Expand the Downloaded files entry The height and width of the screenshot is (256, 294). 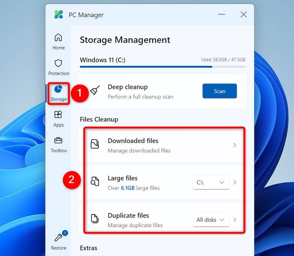pyautogui.click(x=234, y=145)
